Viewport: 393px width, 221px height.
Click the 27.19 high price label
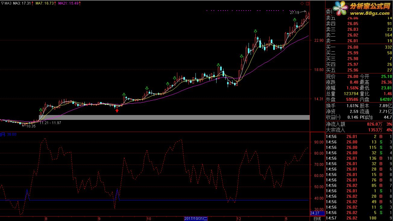coord(294,13)
